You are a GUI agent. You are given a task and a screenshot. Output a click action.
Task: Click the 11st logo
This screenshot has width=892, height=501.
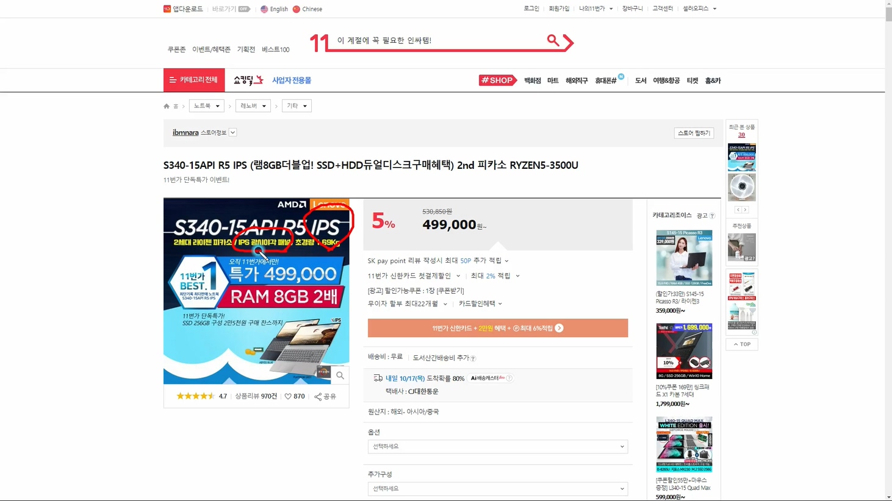click(x=319, y=43)
